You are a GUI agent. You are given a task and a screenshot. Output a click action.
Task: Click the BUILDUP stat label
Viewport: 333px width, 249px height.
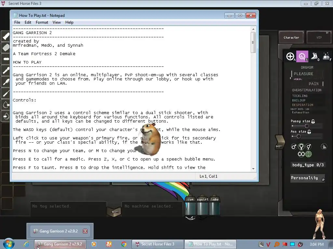(299, 101)
